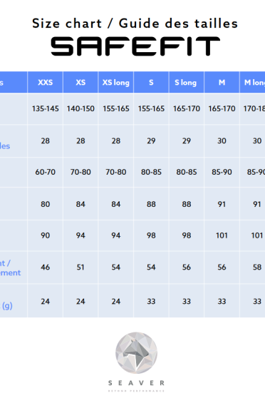The height and width of the screenshot is (398, 265).
Task: Click the 70-80 cell under XS
Action: pos(80,172)
